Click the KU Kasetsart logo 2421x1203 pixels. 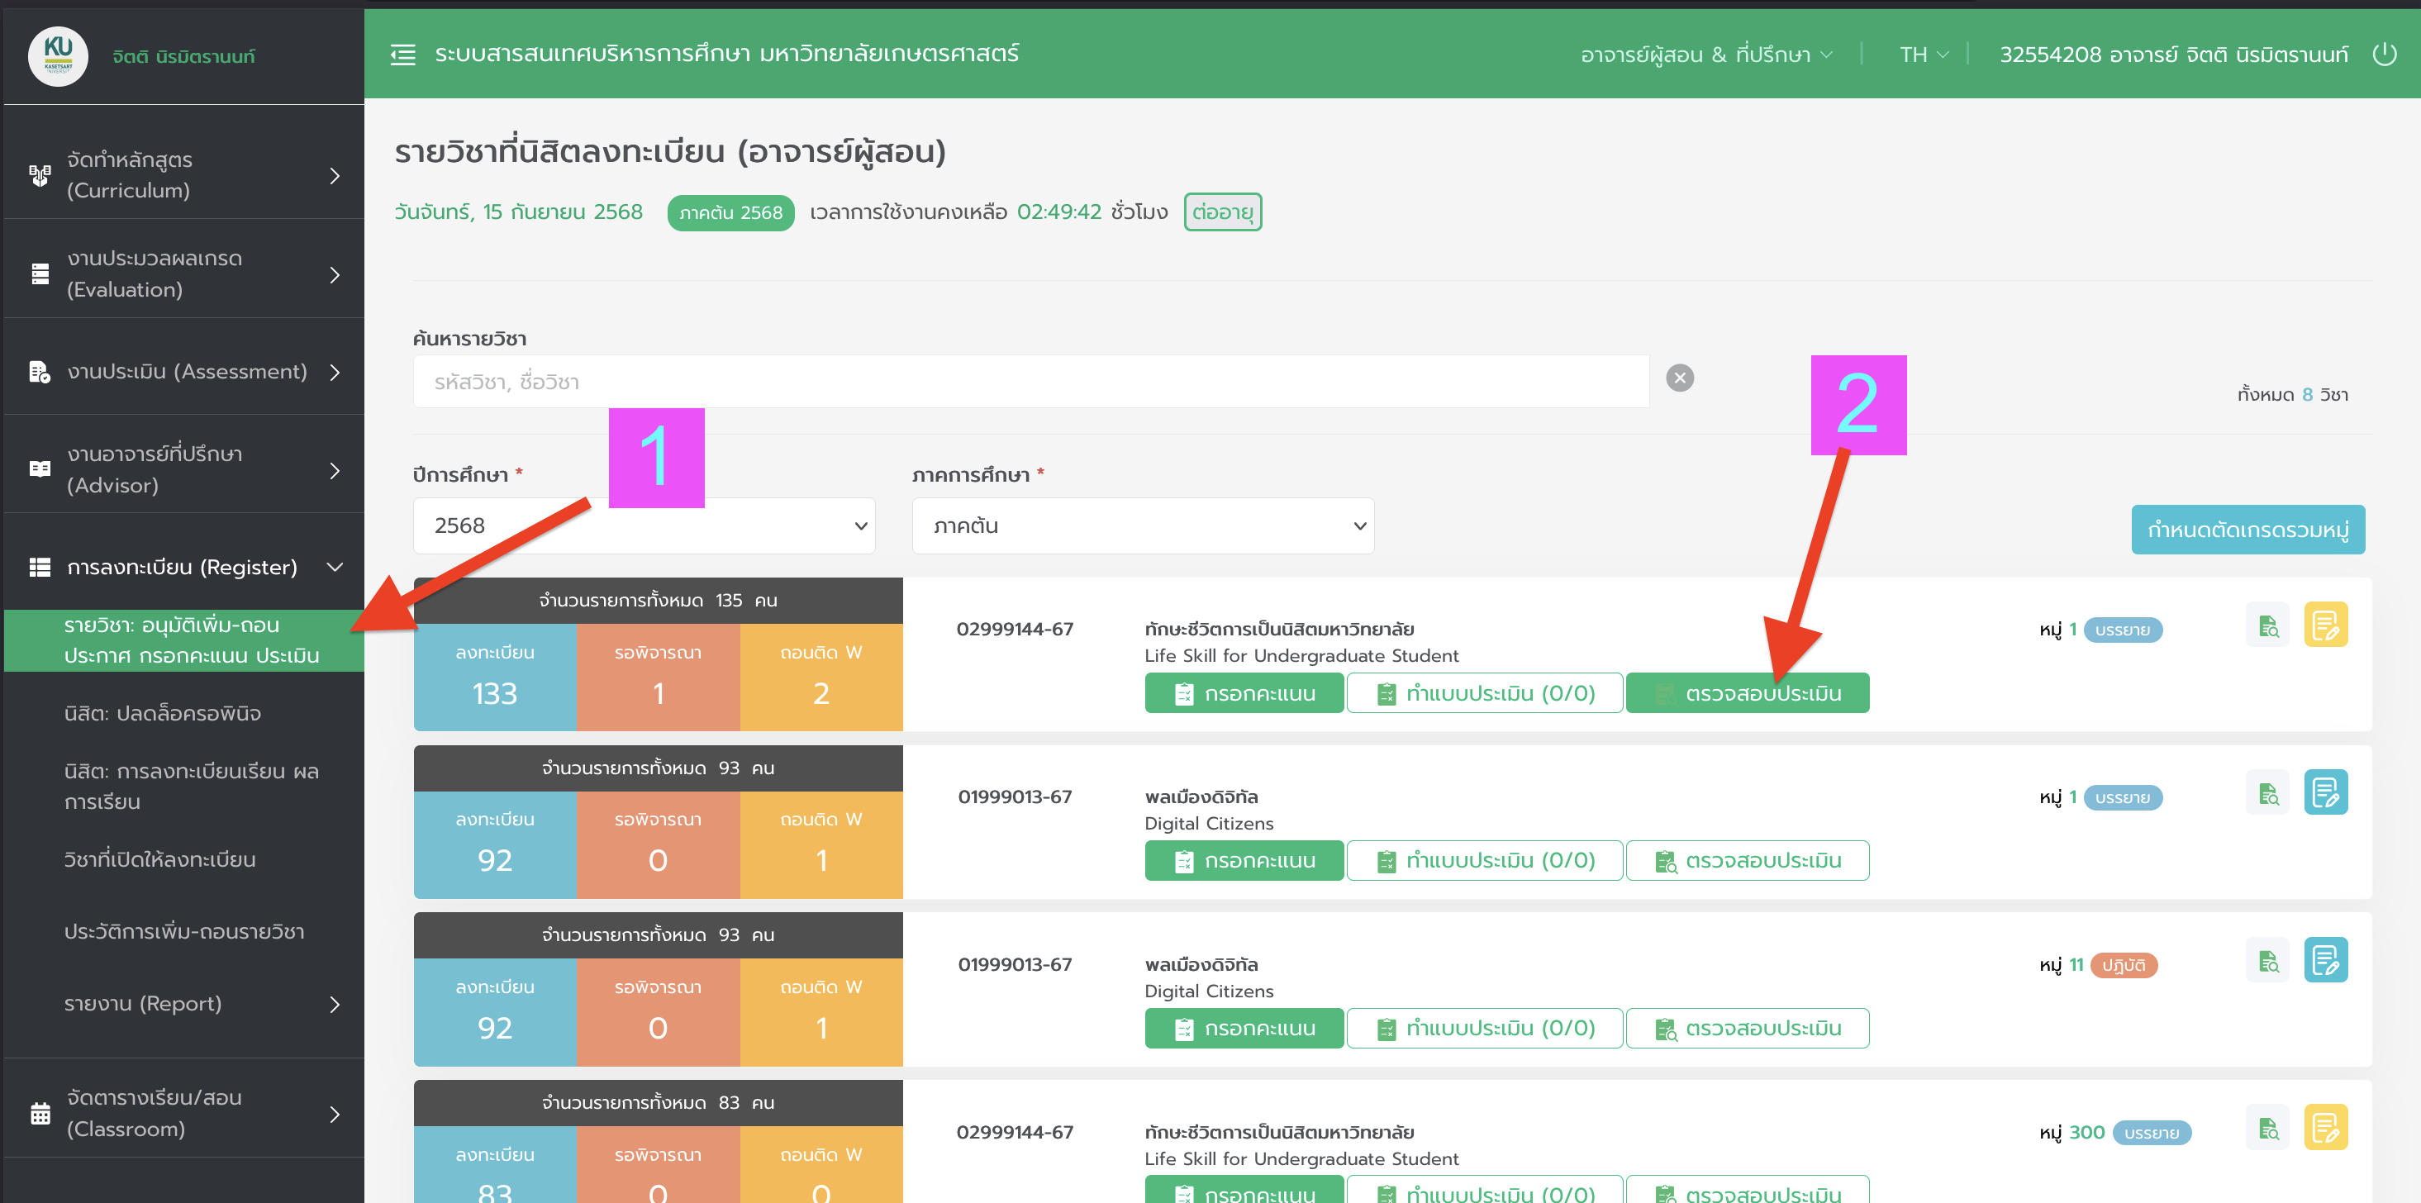click(x=59, y=55)
